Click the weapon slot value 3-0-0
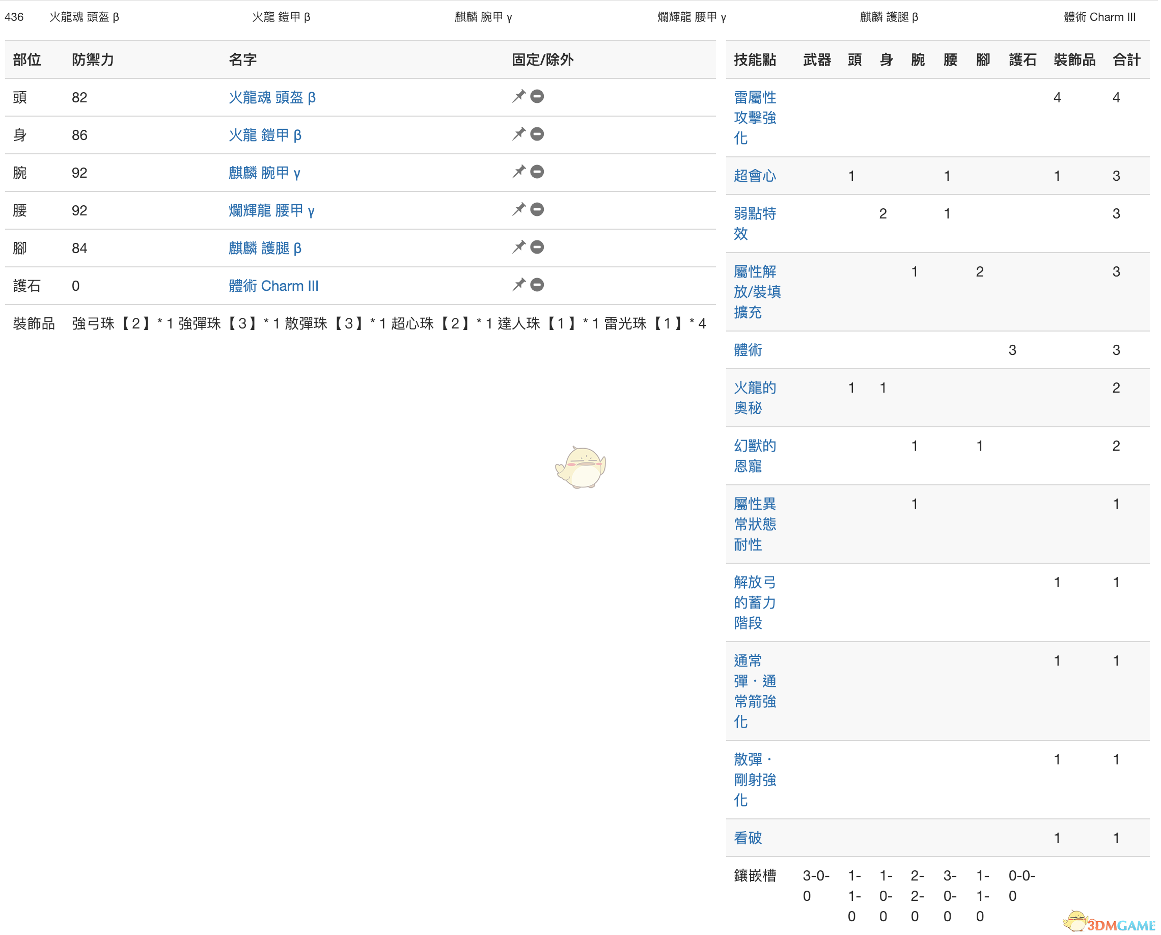 coord(816,886)
